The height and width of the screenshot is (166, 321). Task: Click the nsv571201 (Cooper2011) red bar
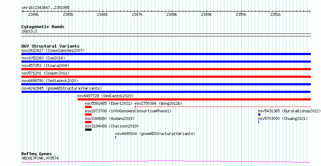coord(166,77)
